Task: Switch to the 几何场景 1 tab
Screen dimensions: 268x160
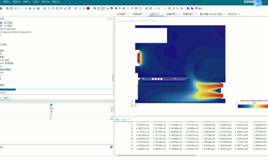Action: (x=121, y=14)
